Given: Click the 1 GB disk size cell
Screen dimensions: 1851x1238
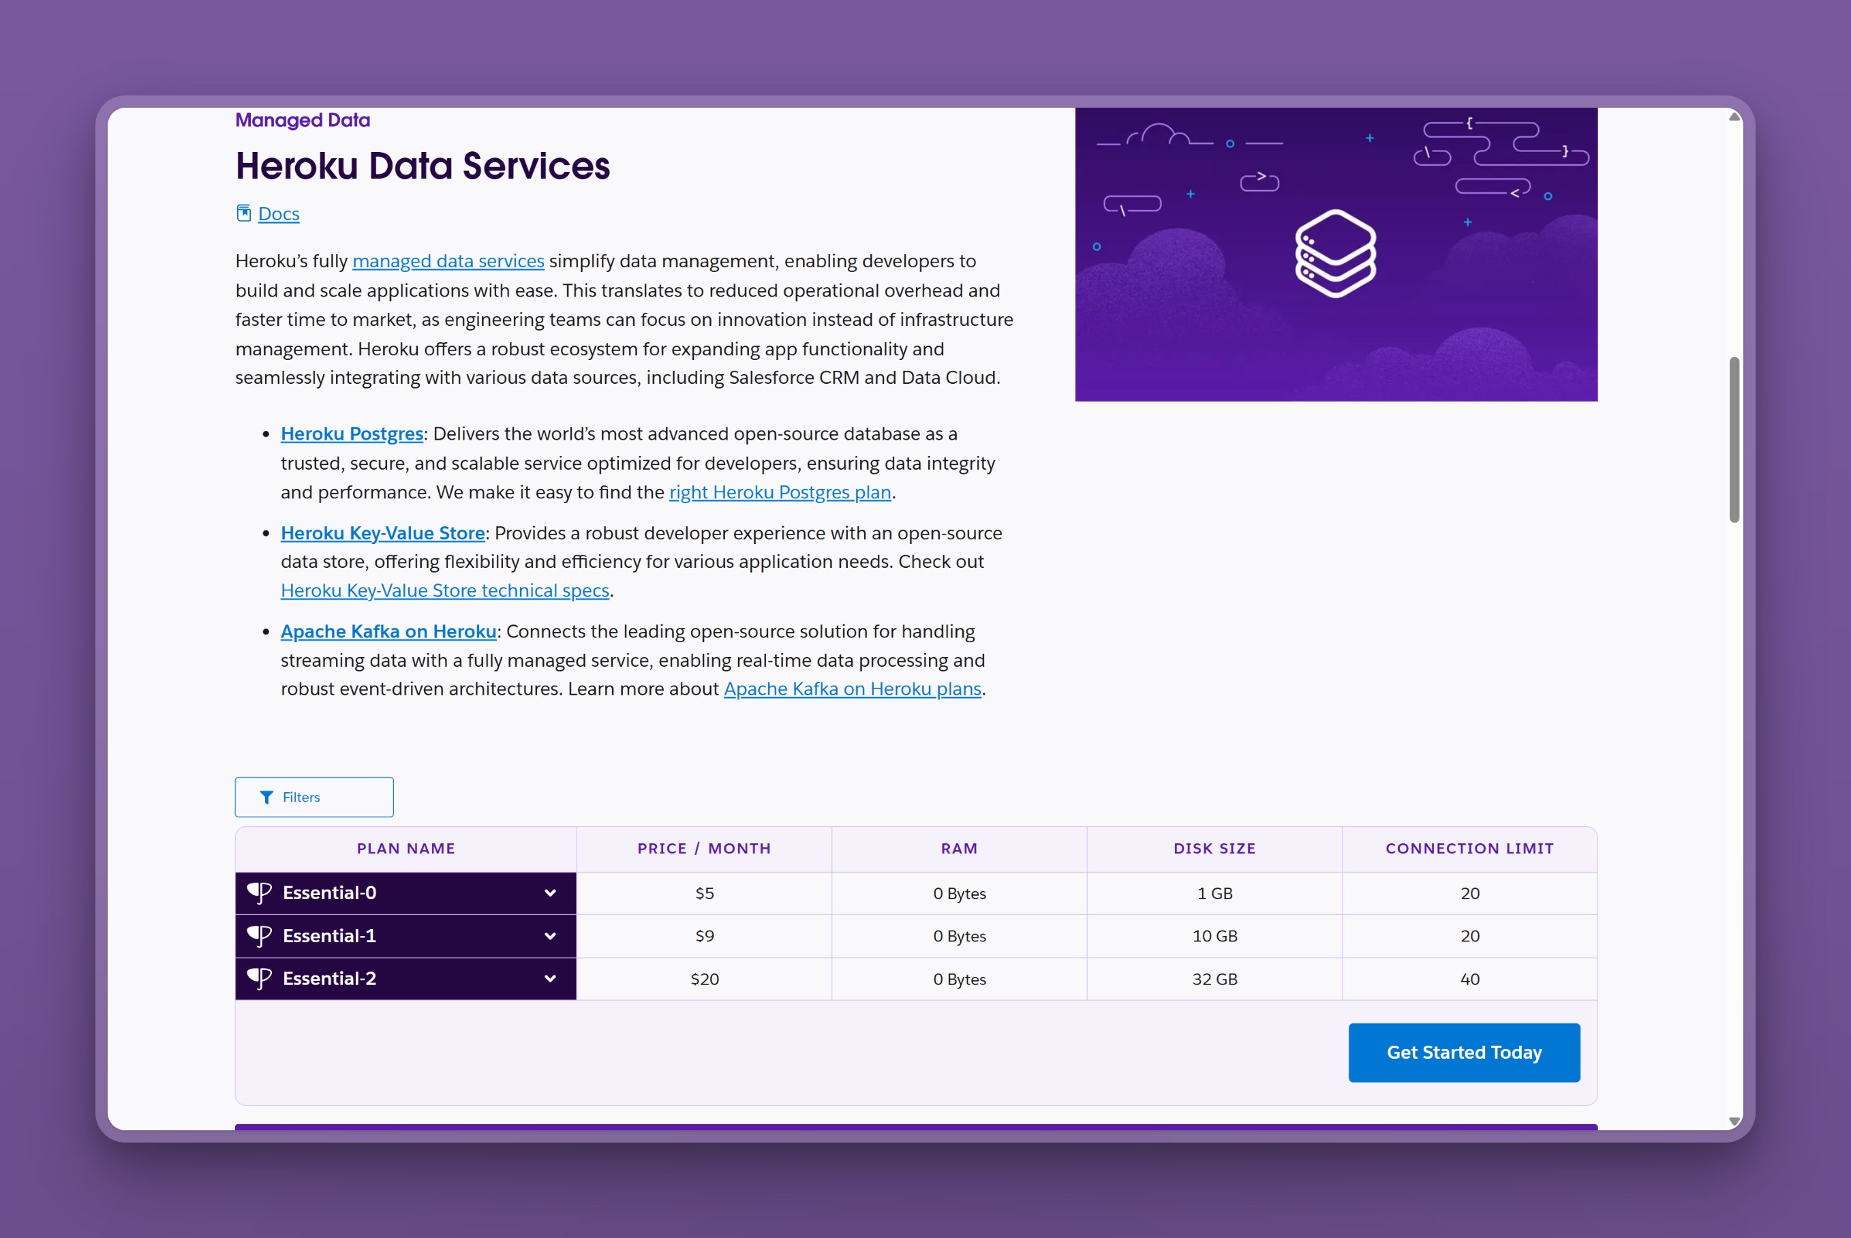Looking at the screenshot, I should coord(1214,894).
